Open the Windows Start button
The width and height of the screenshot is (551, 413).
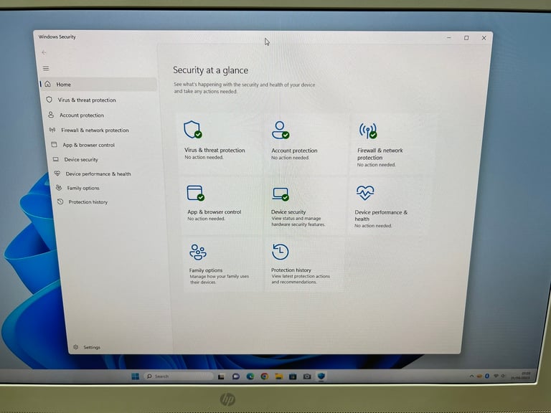[136, 376]
